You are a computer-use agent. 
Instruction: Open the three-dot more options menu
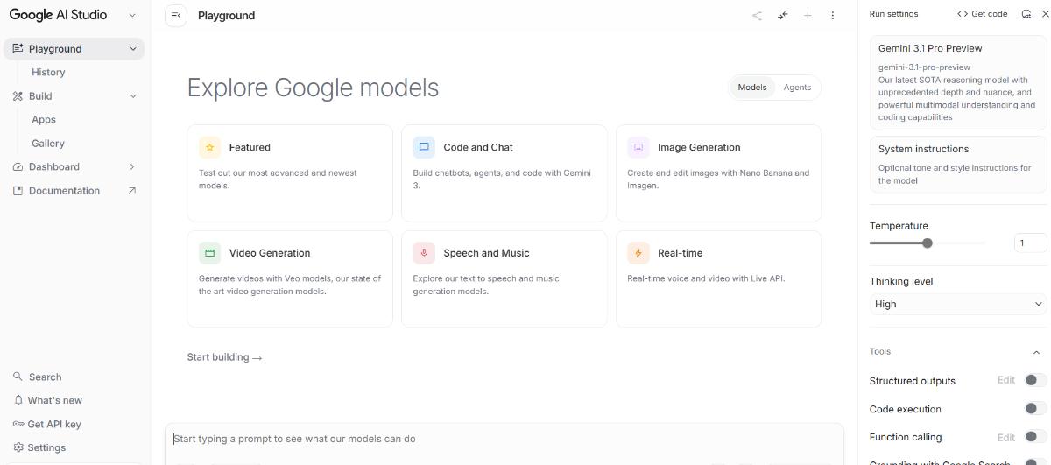832,15
